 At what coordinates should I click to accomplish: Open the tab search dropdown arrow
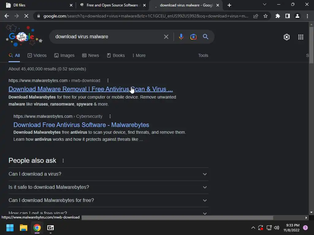[x=265, y=4]
